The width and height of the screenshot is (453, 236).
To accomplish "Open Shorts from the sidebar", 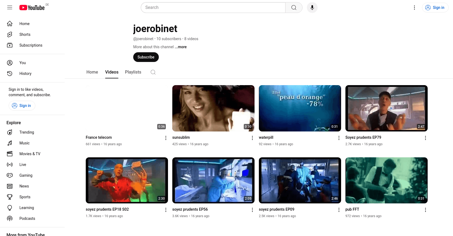I will [25, 34].
